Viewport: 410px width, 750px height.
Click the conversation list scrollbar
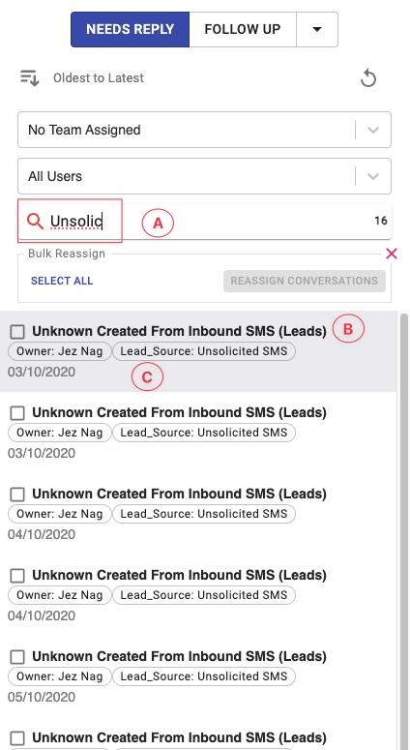point(404,531)
